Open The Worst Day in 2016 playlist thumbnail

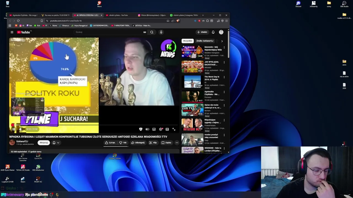(x=192, y=81)
